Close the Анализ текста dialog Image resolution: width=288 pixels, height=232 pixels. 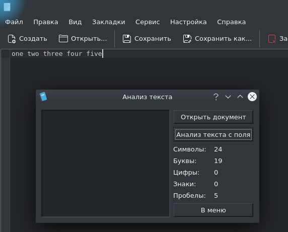click(x=252, y=97)
